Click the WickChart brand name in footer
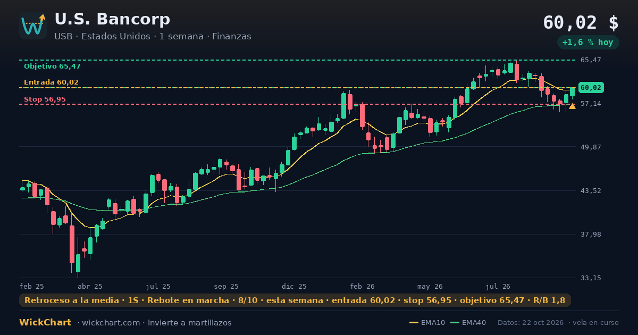 tap(45, 323)
